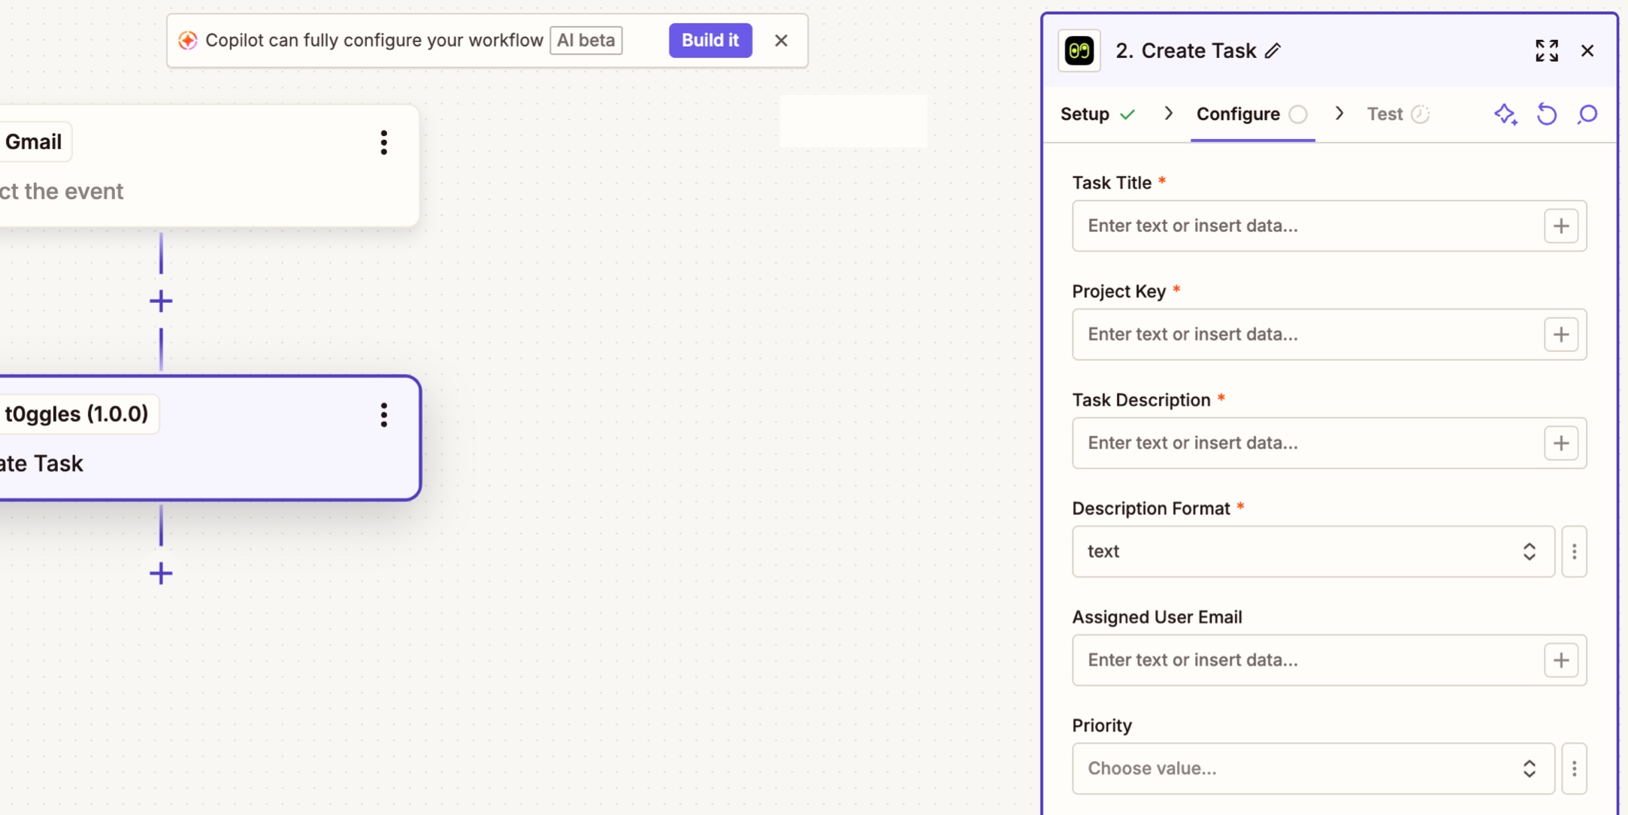Open the AI assist sparkle icon in panel header
Viewport: 1628px width, 815px height.
tap(1506, 114)
